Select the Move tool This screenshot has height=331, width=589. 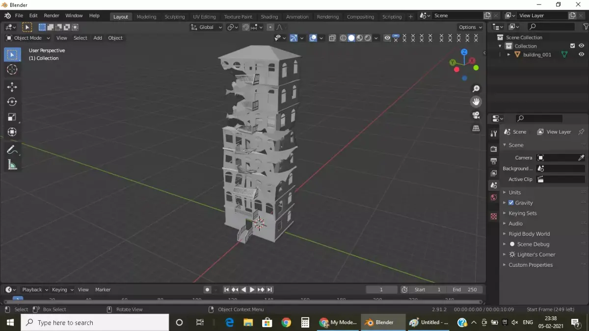[12, 87]
